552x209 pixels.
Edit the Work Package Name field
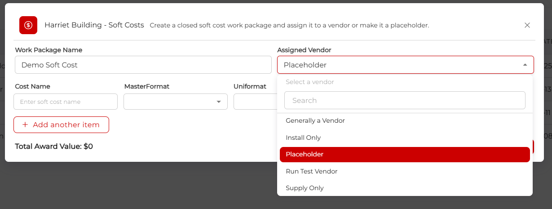pos(143,65)
